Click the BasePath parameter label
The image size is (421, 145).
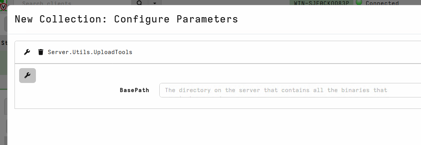tap(134, 90)
